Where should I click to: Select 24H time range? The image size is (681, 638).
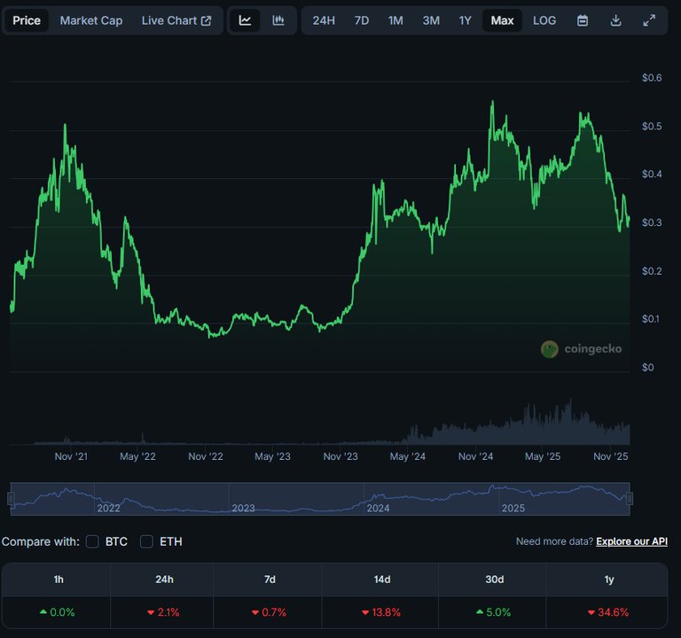pyautogui.click(x=324, y=20)
